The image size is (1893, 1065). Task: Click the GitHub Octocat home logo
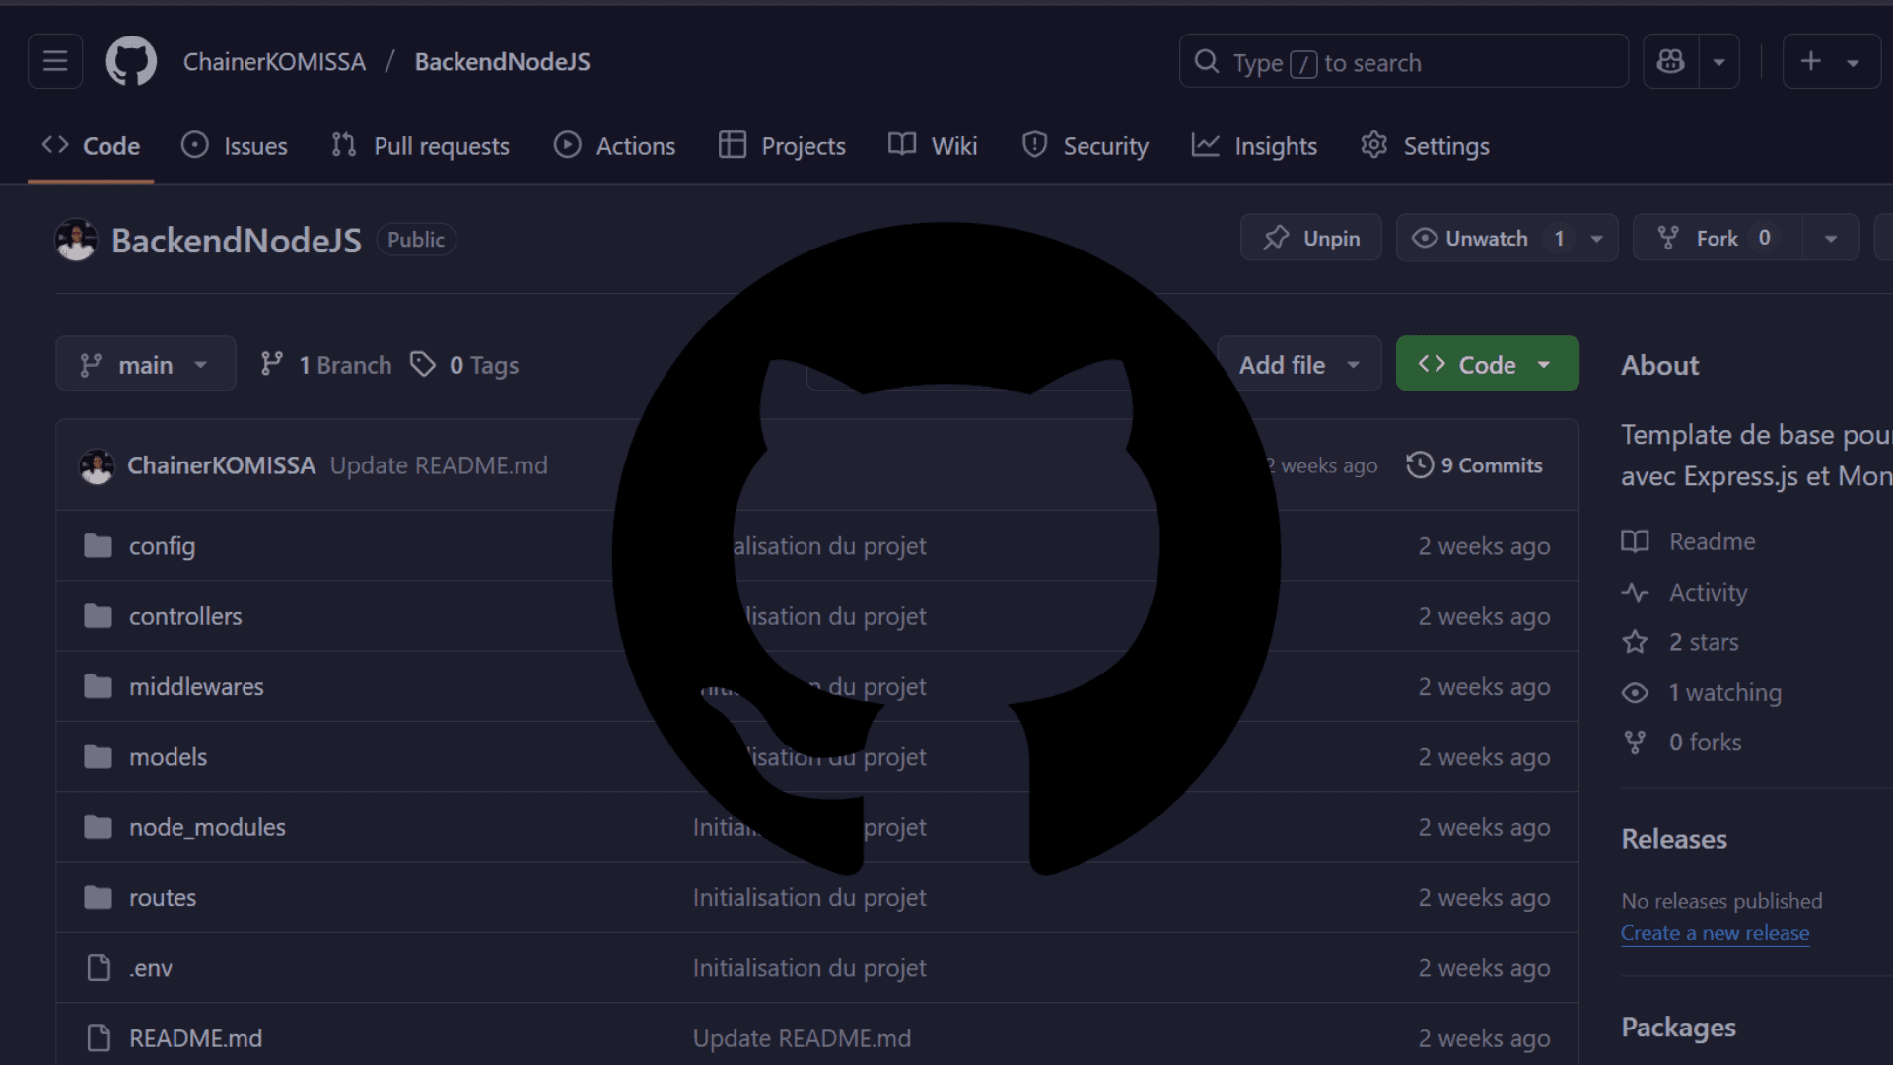click(x=131, y=61)
